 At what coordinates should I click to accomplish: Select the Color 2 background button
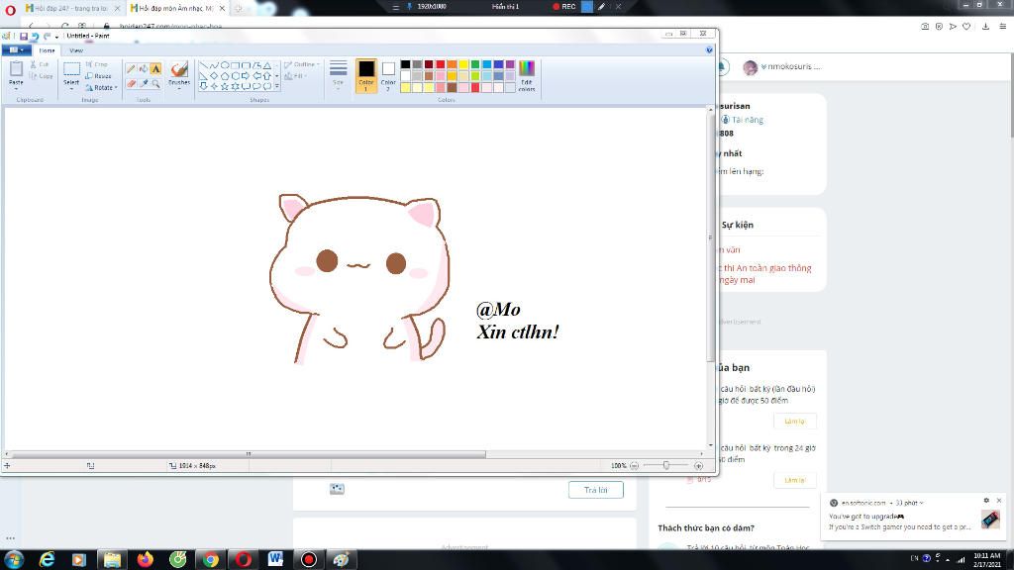[x=388, y=75]
